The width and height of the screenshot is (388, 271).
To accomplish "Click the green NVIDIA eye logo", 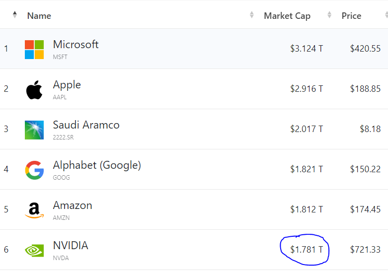I will click(x=34, y=251).
